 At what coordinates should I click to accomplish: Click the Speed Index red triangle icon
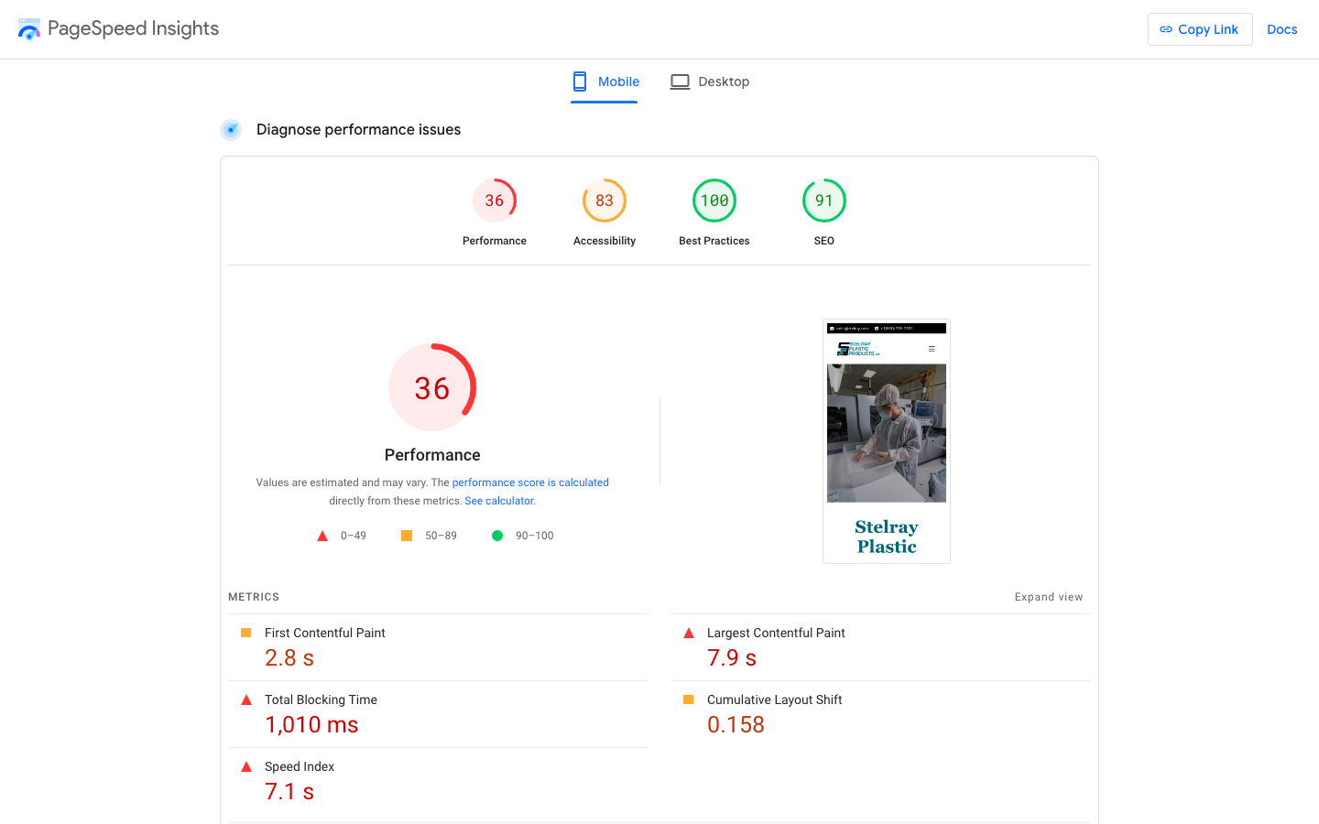click(x=246, y=766)
